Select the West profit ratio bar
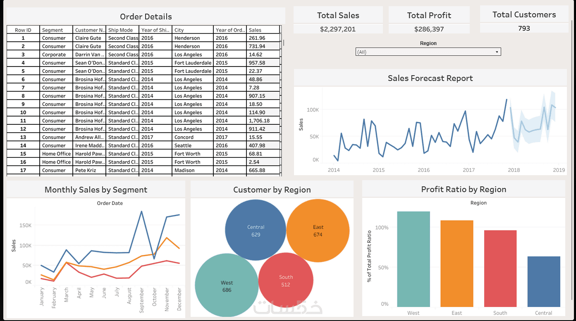Screen dimensions: 576x321 click(x=413, y=259)
